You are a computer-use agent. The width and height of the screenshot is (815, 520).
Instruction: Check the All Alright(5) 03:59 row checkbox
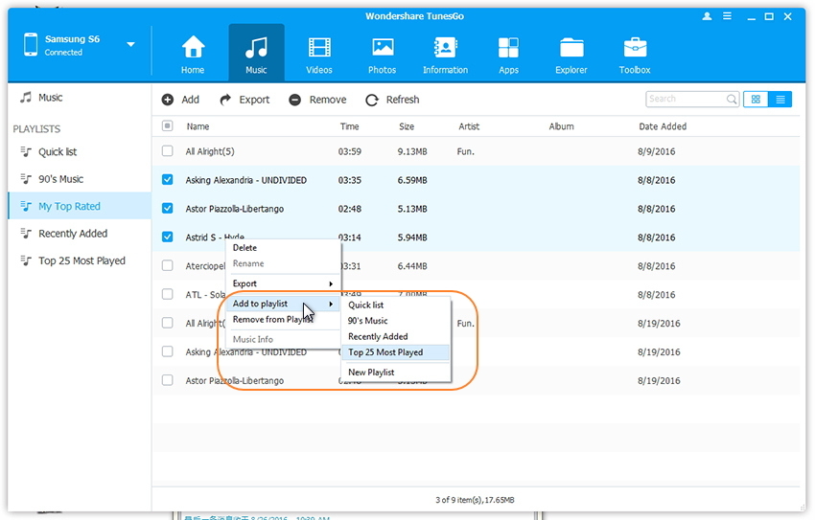[x=168, y=151]
